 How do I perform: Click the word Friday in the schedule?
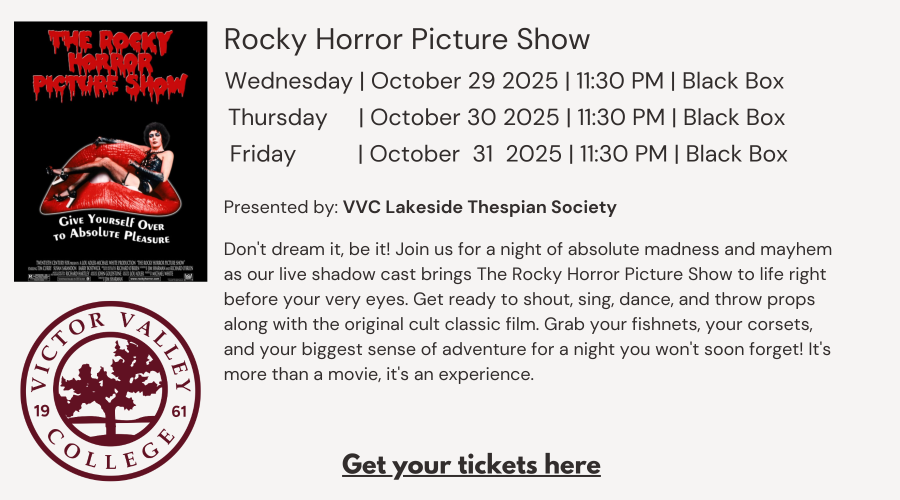[x=262, y=154]
